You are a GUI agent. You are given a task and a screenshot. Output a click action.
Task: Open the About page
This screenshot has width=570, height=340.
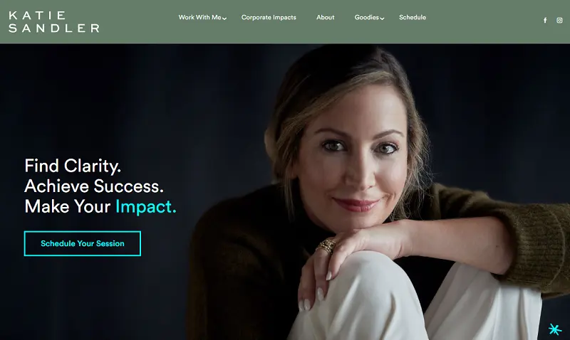pos(325,17)
